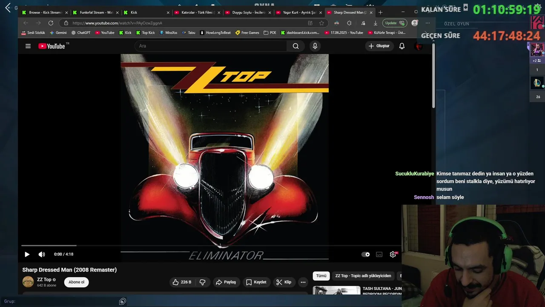Like the video with the thumbs-up icon
This screenshot has height=307, width=545.
tap(182, 282)
